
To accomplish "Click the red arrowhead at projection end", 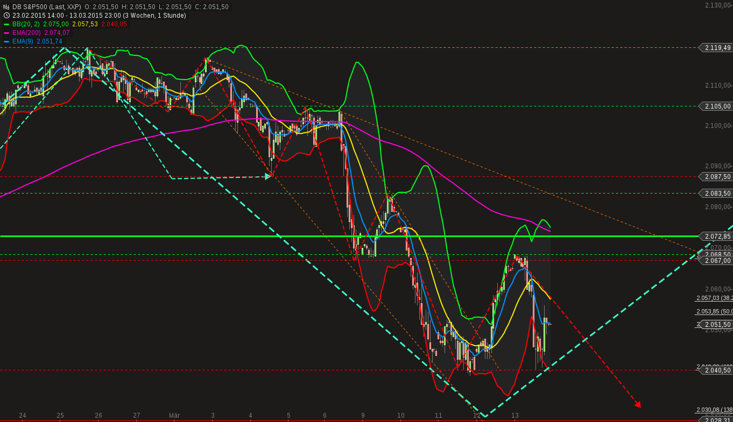I will (638, 404).
